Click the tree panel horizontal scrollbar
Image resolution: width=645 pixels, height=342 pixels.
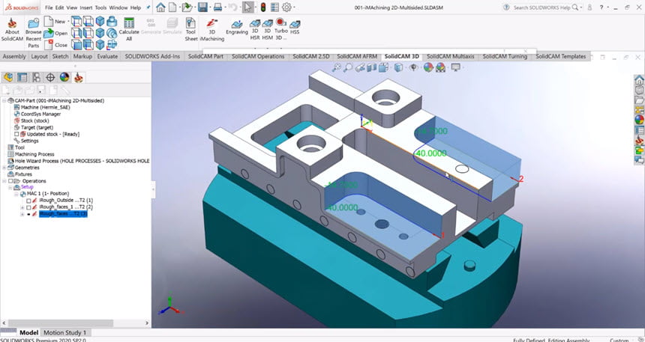[x=61, y=323]
